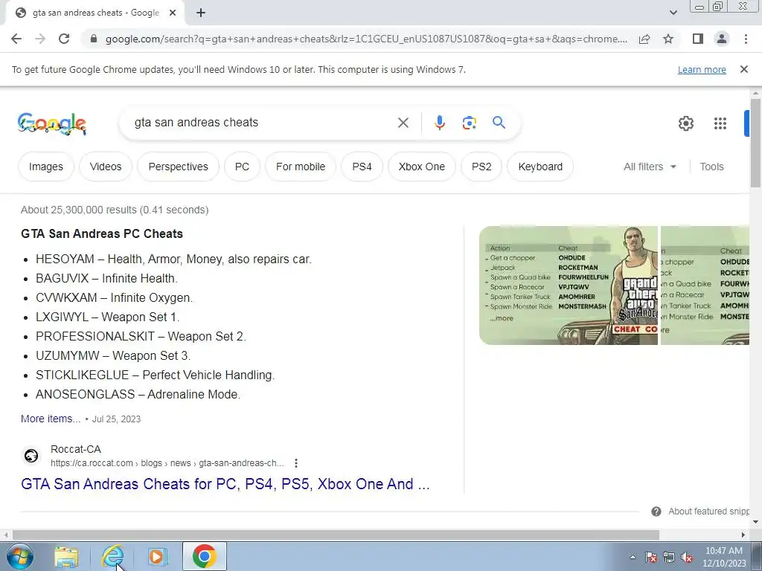Click the browser forward arrow
762x571 pixels.
pos(40,39)
